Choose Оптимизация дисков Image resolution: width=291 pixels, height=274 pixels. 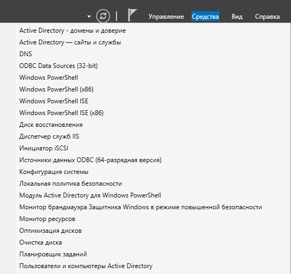tap(50, 231)
